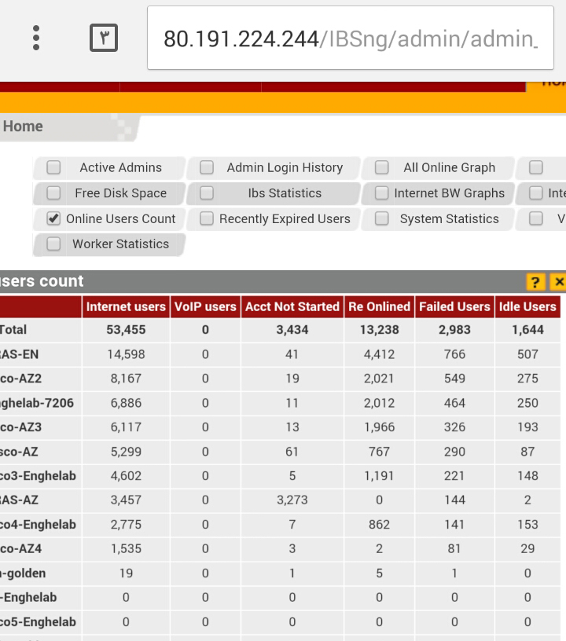Select the 6,886 internet users cell

126,403
